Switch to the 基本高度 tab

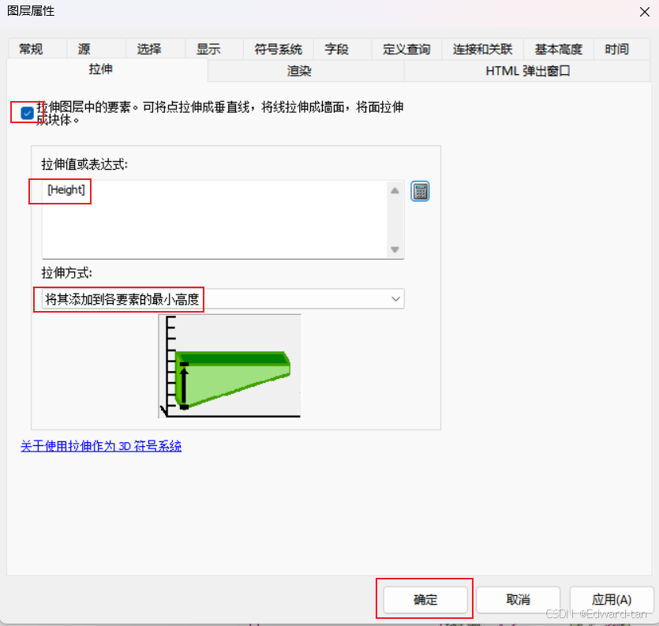[x=558, y=49]
